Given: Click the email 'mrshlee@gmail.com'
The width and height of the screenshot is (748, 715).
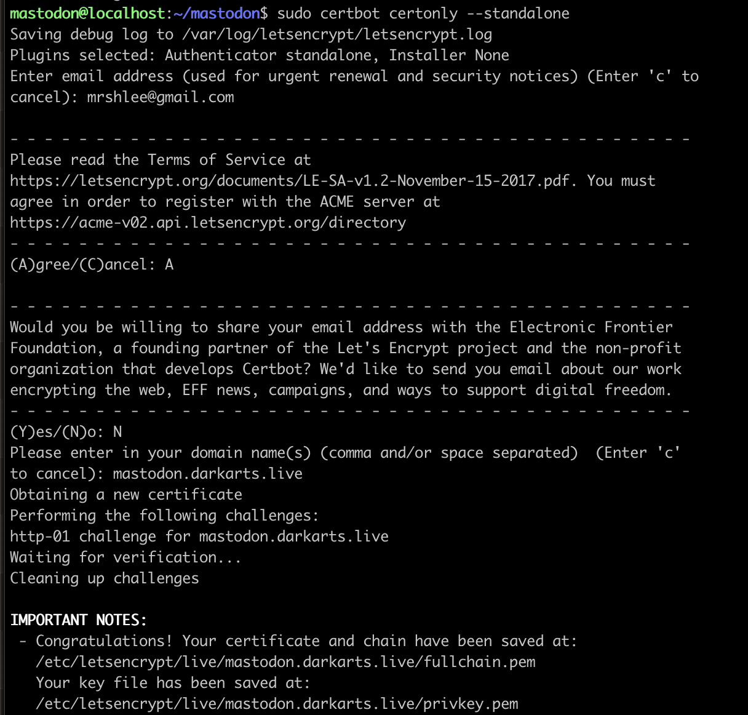Looking at the screenshot, I should pyautogui.click(x=161, y=97).
